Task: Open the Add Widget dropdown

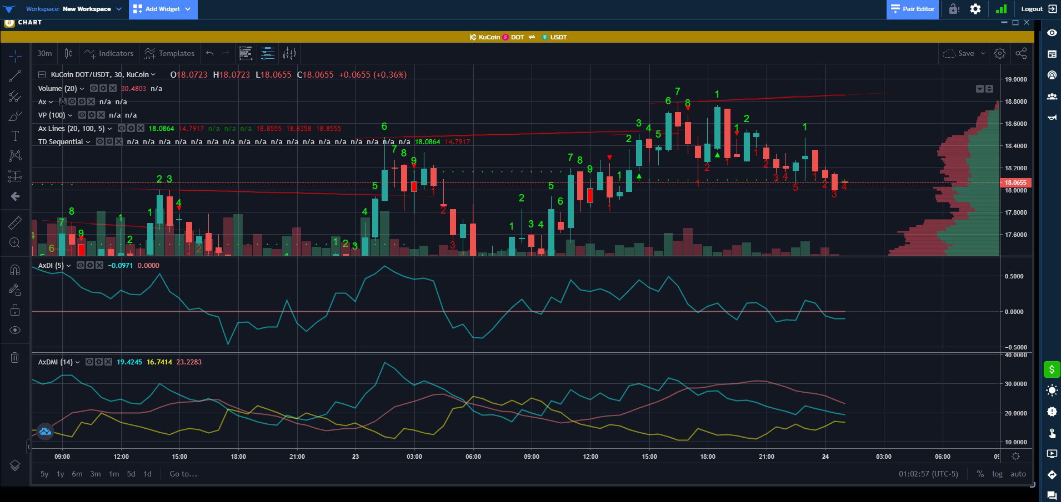Action: click(x=163, y=9)
